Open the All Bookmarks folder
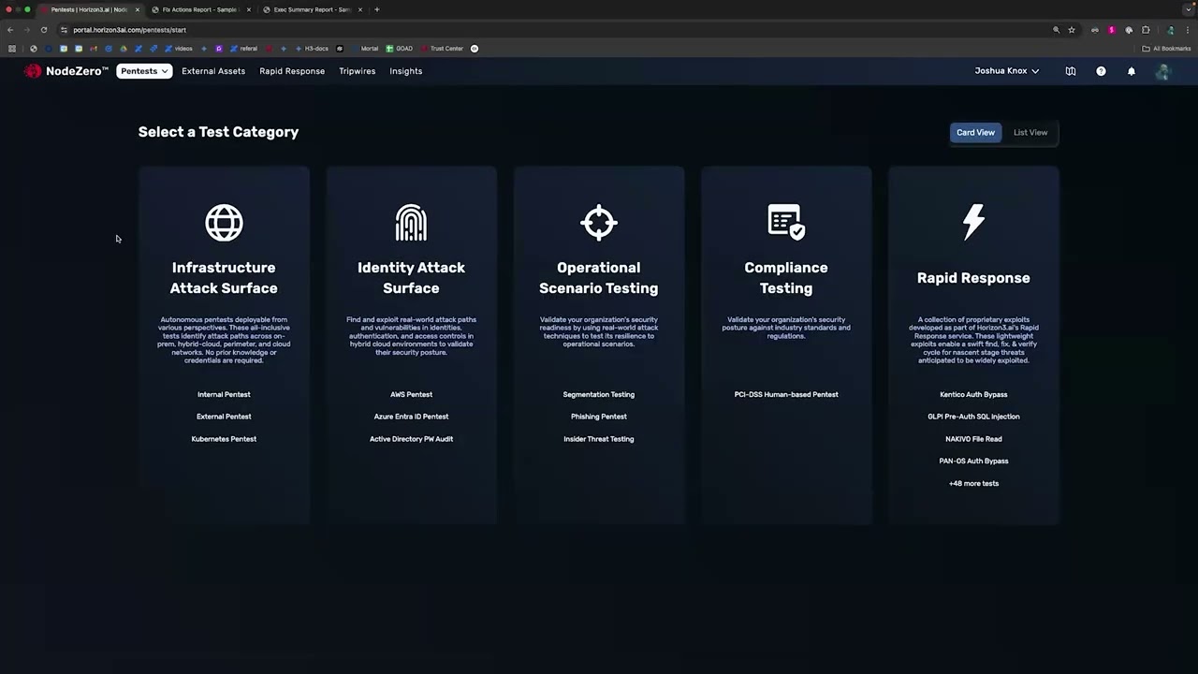This screenshot has width=1198, height=674. pos(1166,49)
